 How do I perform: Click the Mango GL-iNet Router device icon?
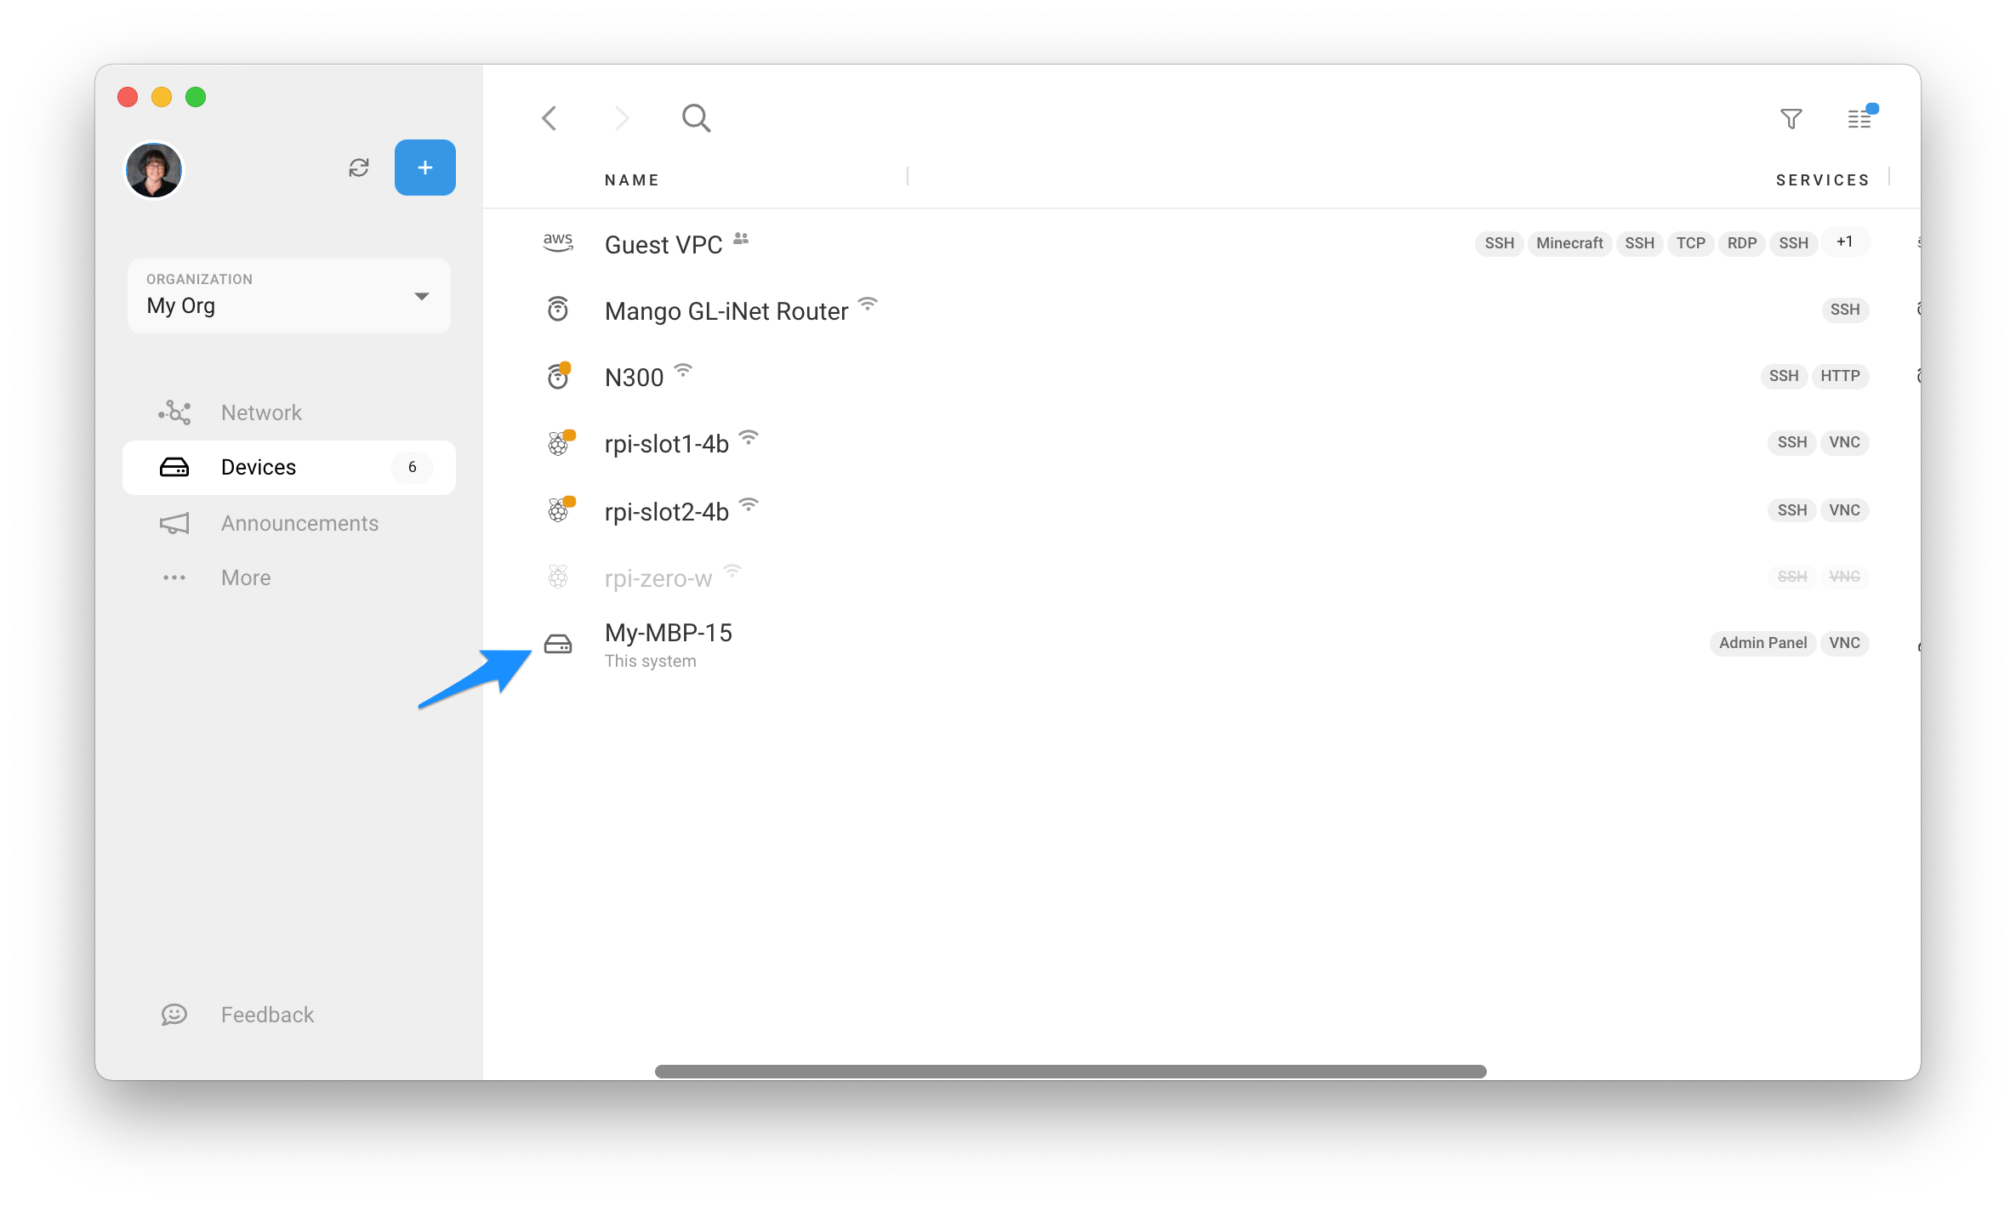[x=558, y=310]
